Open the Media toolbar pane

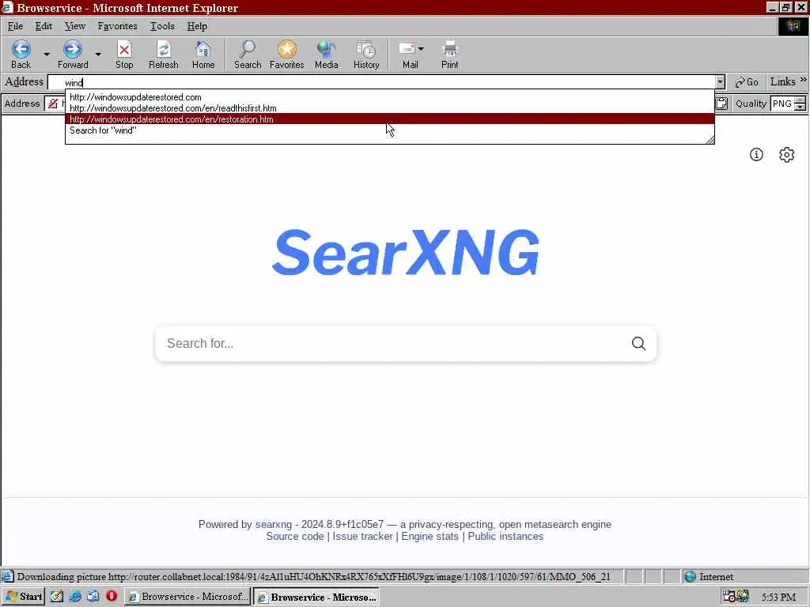[326, 55]
